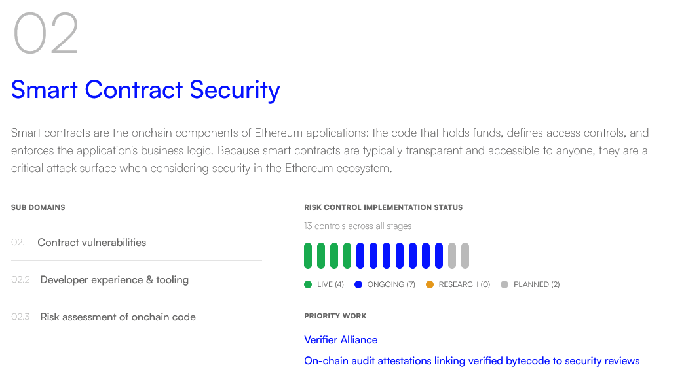Click the blue ONGOING legend dot
Image resolution: width=684 pixels, height=378 pixels.
point(358,284)
